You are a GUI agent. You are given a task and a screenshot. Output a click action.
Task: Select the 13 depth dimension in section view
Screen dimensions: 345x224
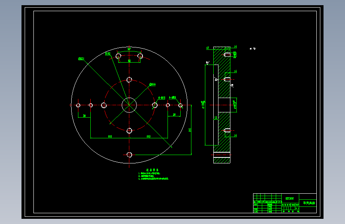216,118
